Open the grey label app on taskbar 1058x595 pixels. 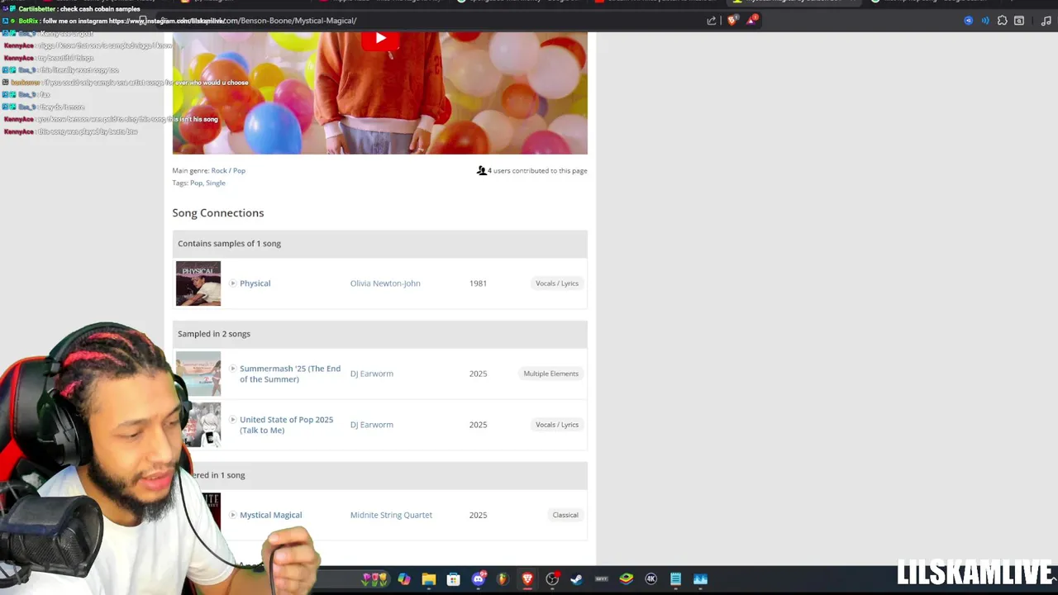(x=602, y=579)
